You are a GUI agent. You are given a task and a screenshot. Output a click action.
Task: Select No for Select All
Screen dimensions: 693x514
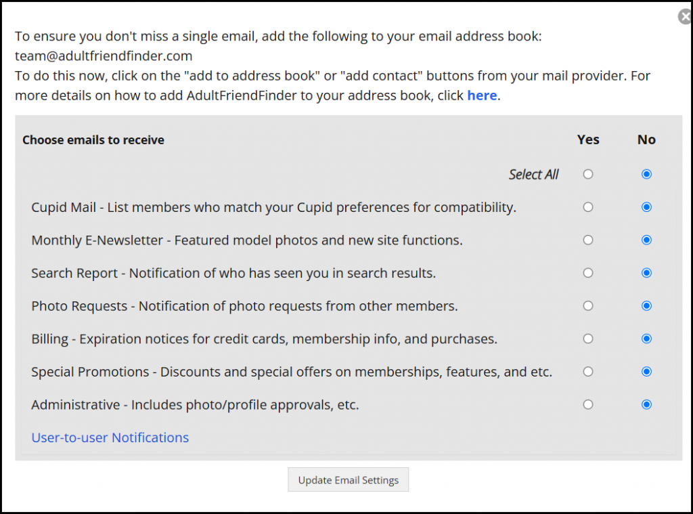pyautogui.click(x=646, y=174)
